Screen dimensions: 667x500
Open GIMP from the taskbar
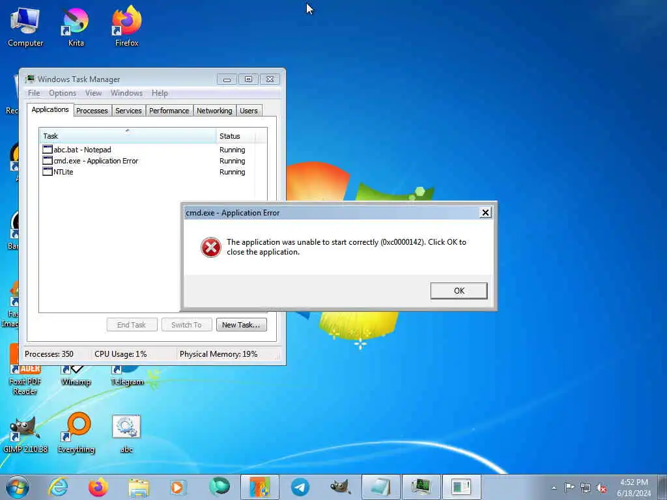click(340, 487)
